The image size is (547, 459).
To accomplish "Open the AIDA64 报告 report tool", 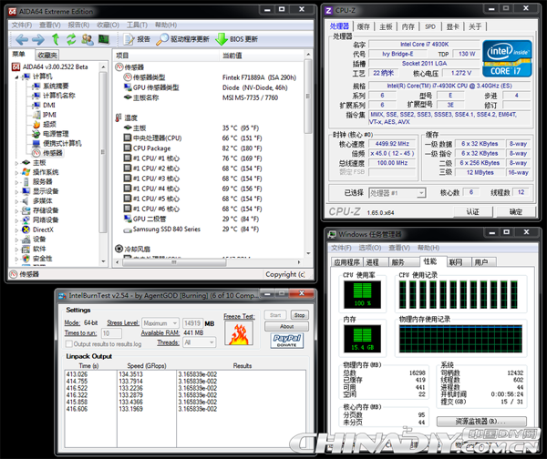I will (137, 39).
